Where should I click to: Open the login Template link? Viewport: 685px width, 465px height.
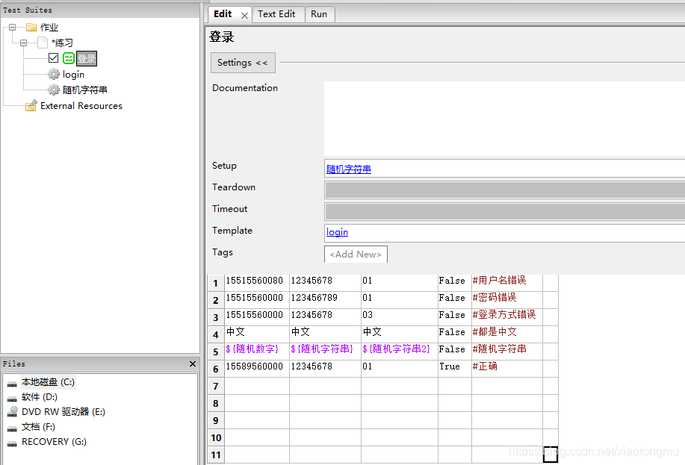coord(337,232)
